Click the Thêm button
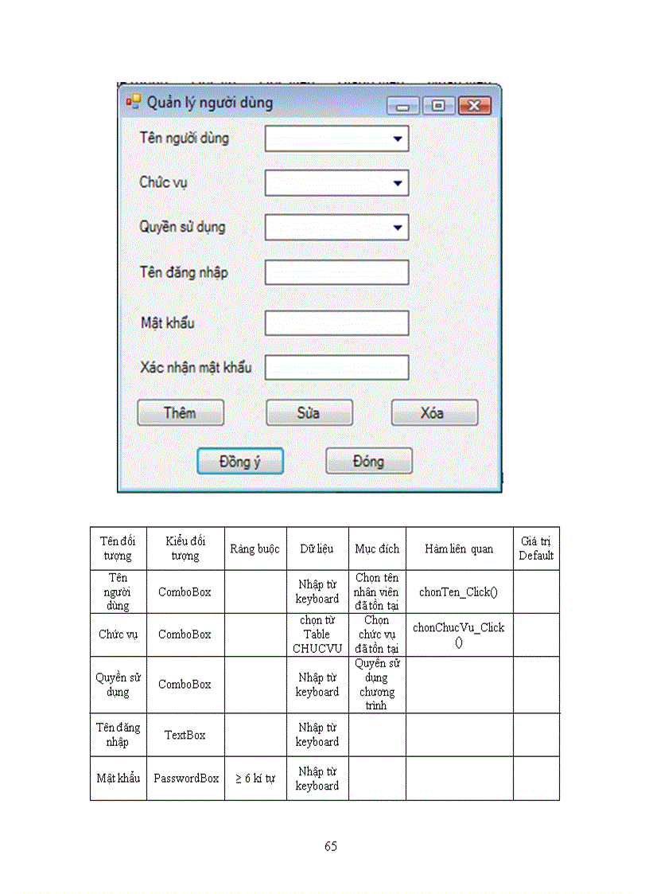This screenshot has width=649, height=894. [x=181, y=412]
